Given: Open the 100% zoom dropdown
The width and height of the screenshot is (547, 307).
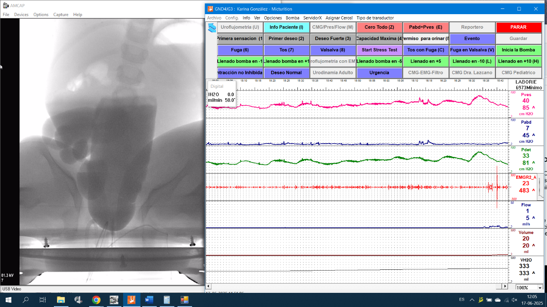Looking at the screenshot, I should (x=540, y=288).
